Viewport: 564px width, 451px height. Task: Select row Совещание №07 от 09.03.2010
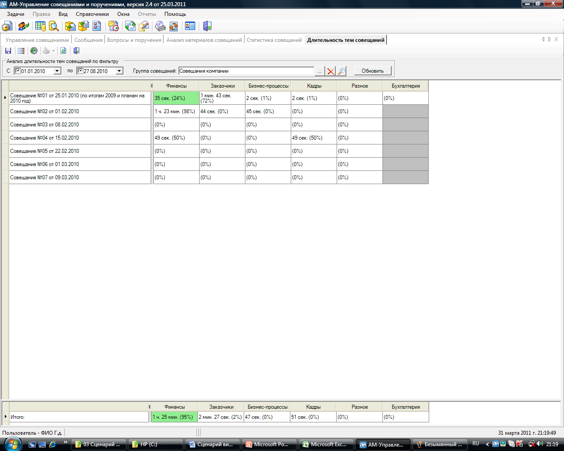(80, 177)
